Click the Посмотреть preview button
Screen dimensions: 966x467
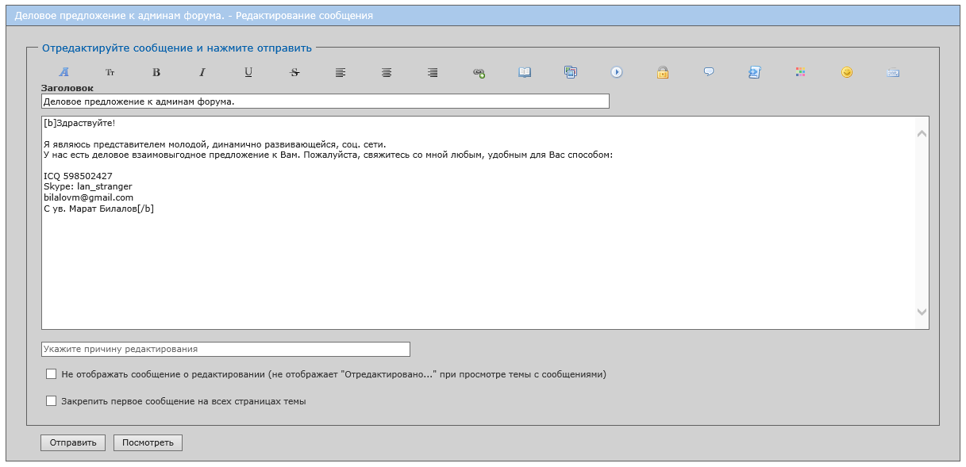click(148, 442)
